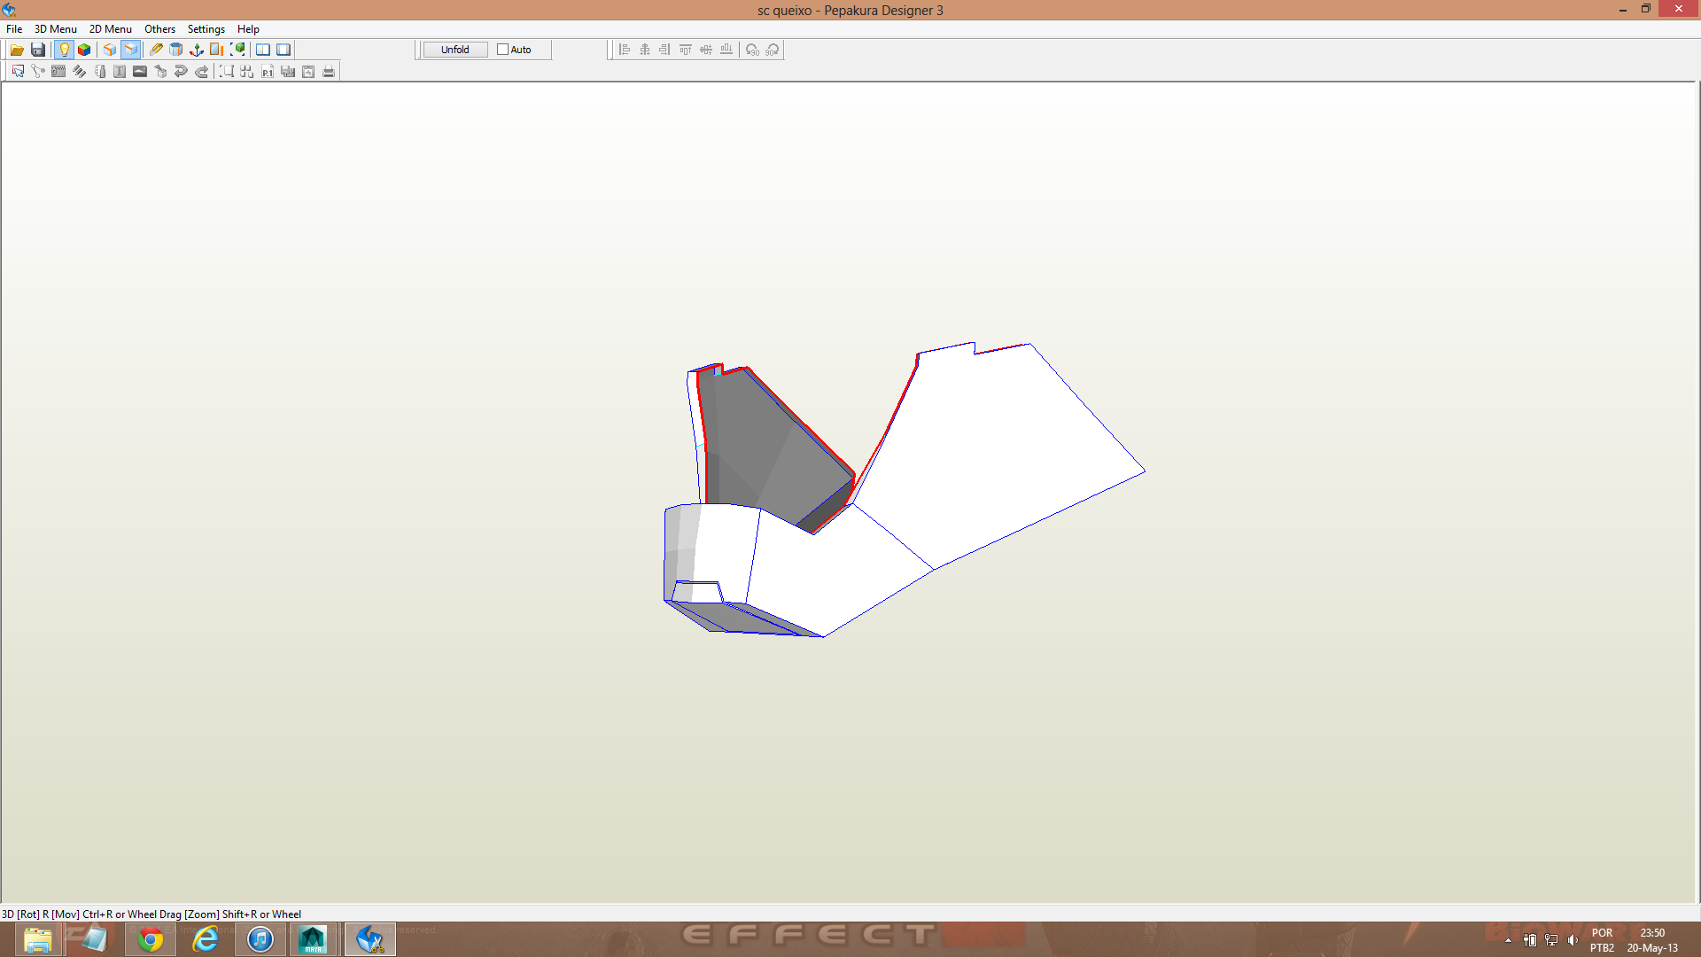Toggle the colored cube texture display

click(x=84, y=50)
